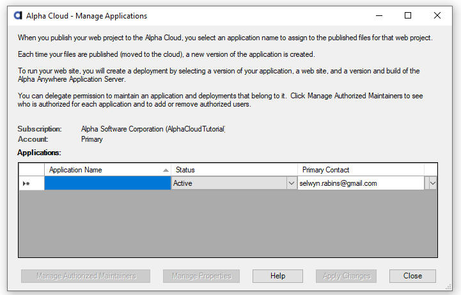
Task: Minimize the Manage Applications window
Action: coord(379,15)
